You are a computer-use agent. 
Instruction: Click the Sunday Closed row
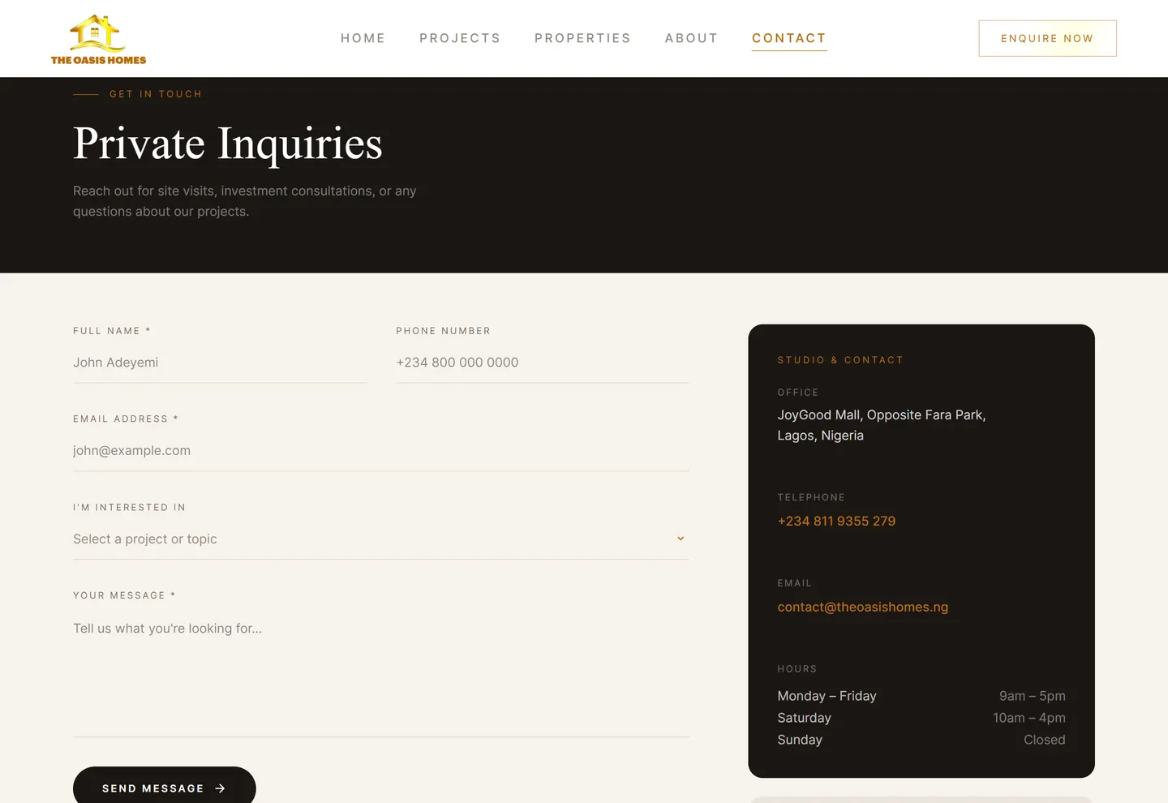point(921,740)
